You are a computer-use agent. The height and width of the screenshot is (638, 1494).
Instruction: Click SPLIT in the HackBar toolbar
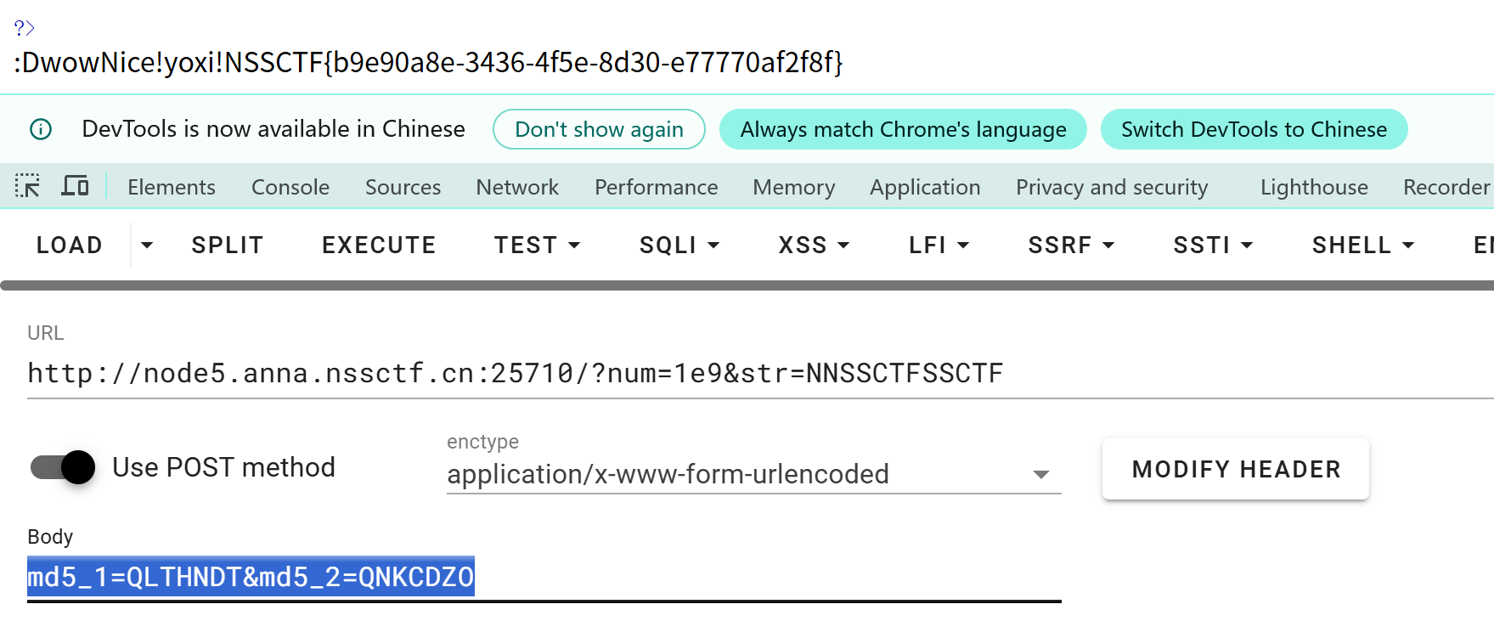tap(226, 245)
